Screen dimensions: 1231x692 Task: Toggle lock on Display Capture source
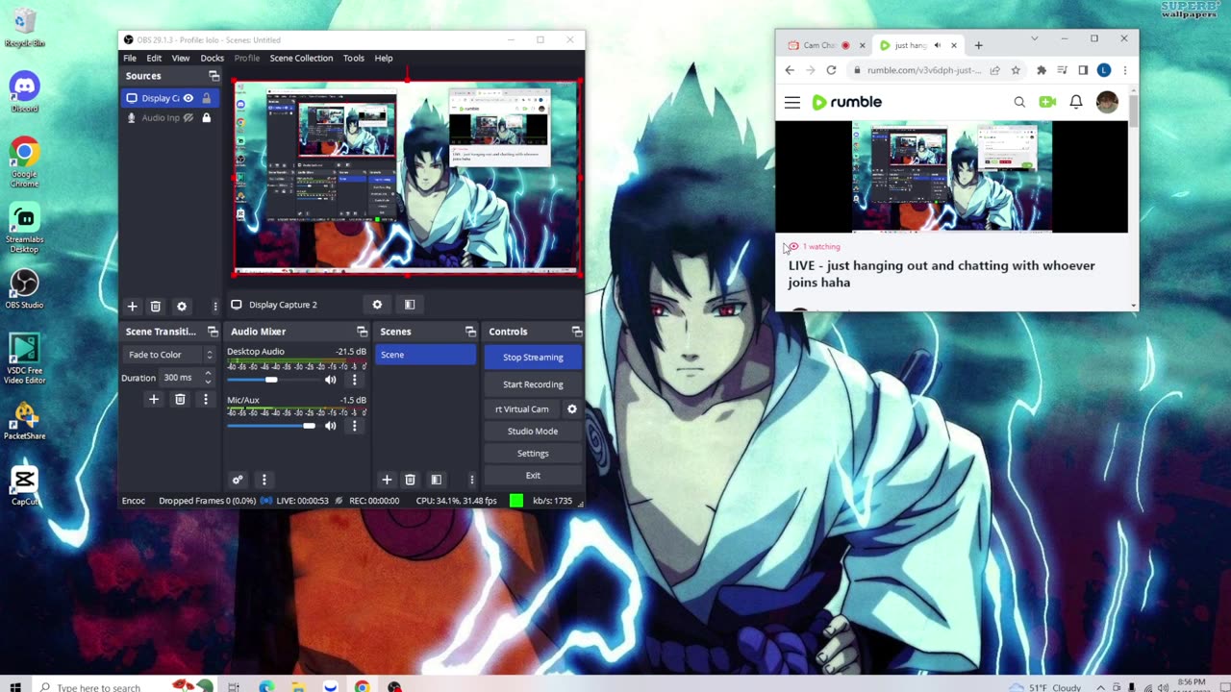206,98
